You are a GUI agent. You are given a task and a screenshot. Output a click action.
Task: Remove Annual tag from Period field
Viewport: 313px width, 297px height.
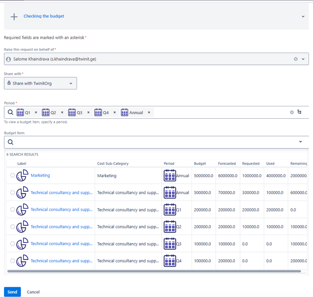(149, 113)
